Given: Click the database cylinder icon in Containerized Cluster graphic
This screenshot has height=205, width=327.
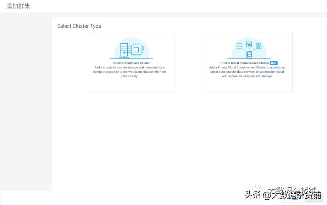Looking at the screenshot, I should click(x=249, y=55).
